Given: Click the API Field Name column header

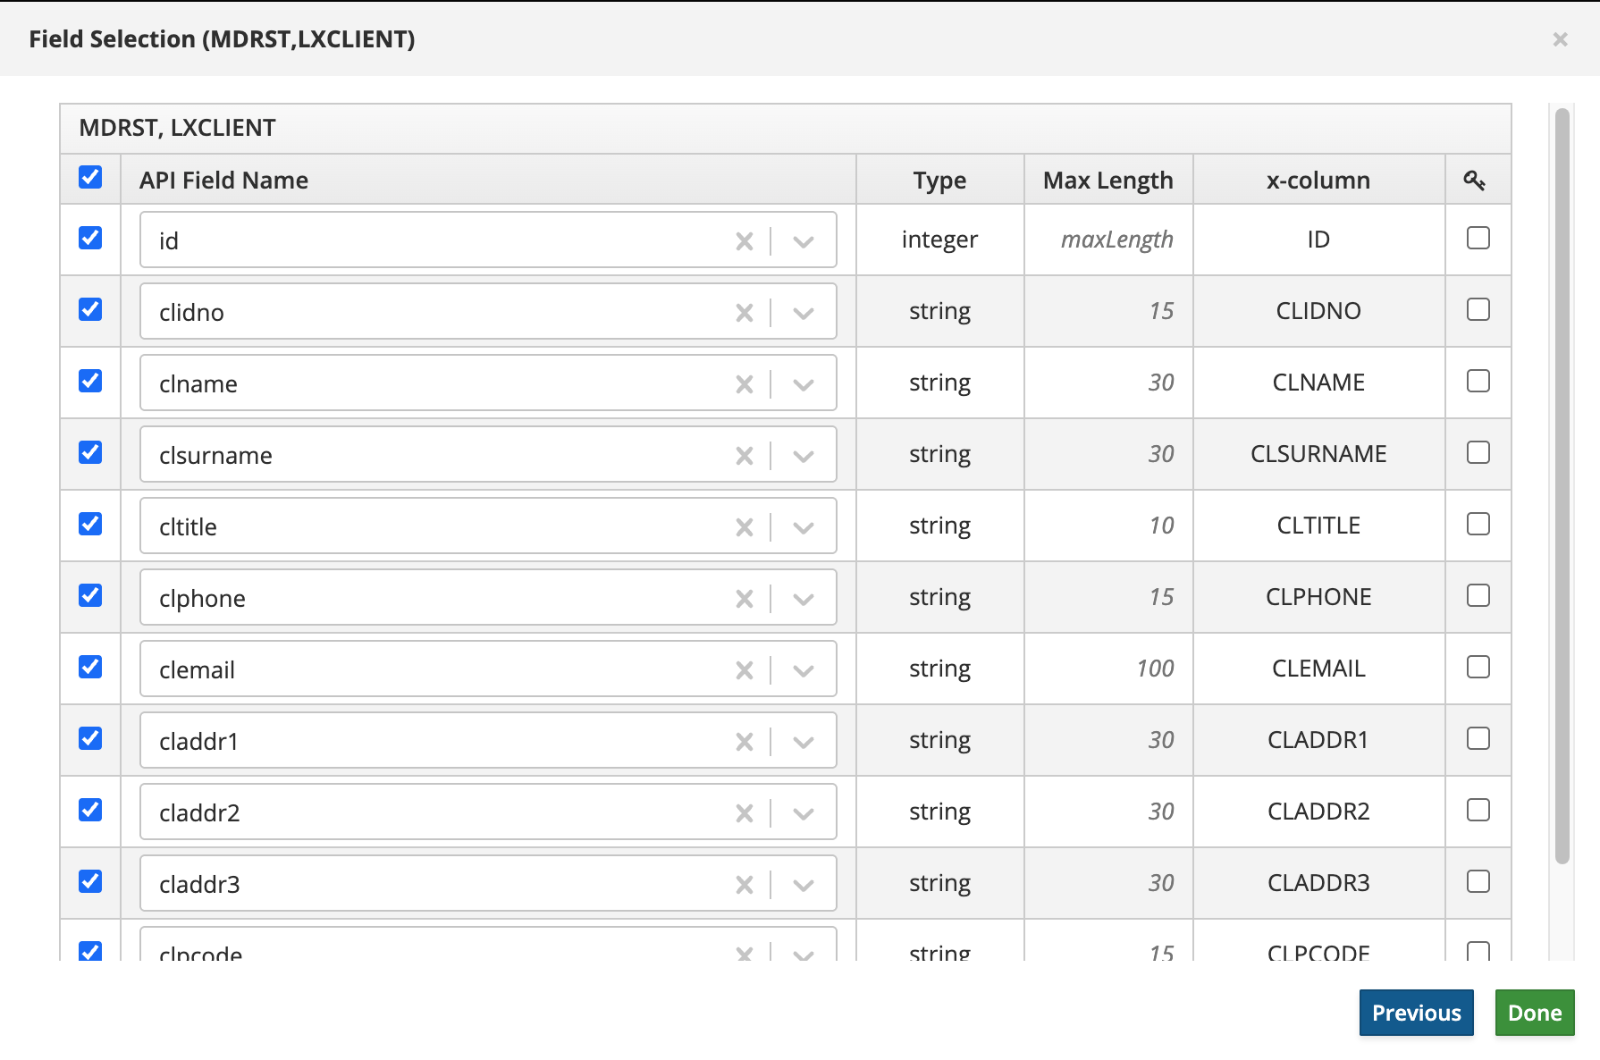Looking at the screenshot, I should tap(223, 181).
